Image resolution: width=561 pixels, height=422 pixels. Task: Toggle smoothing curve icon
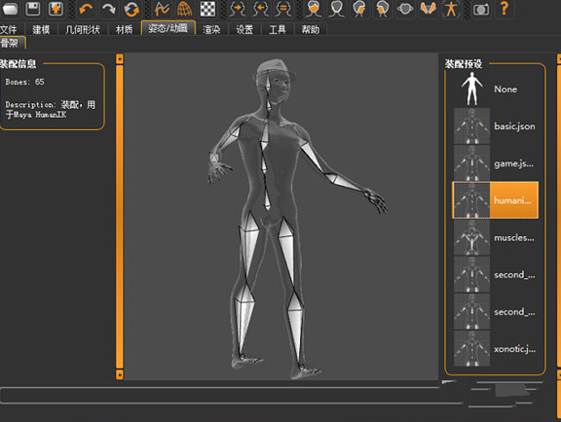tap(162, 9)
